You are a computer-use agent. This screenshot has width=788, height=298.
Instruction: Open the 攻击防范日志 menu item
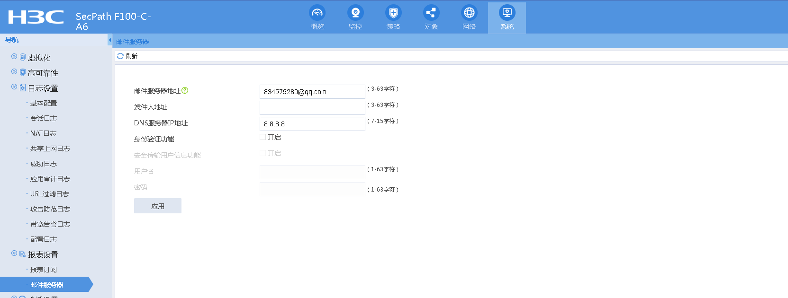tap(50, 209)
